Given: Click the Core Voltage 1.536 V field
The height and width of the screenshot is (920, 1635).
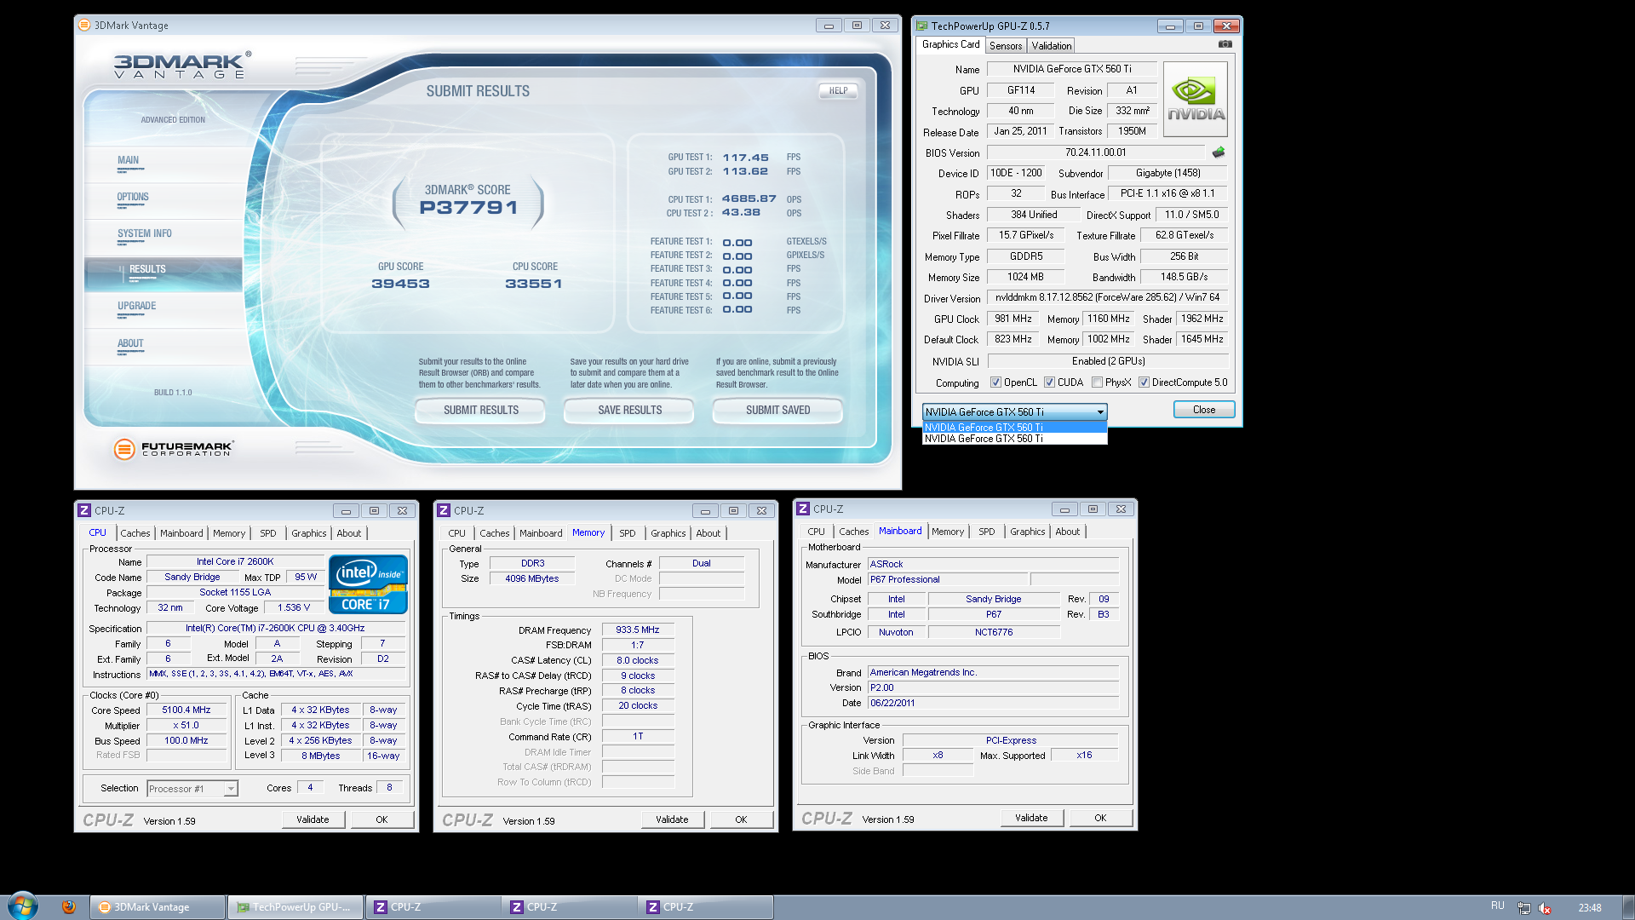Looking at the screenshot, I should click(294, 608).
